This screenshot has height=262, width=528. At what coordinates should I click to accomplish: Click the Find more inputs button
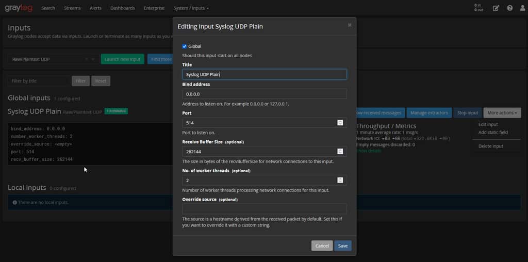pyautogui.click(x=160, y=59)
